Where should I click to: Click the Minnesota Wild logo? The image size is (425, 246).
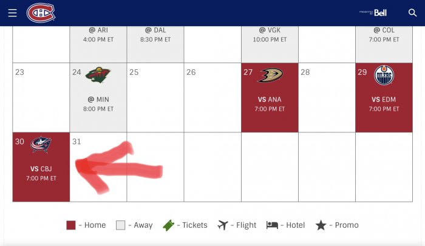coord(98,75)
